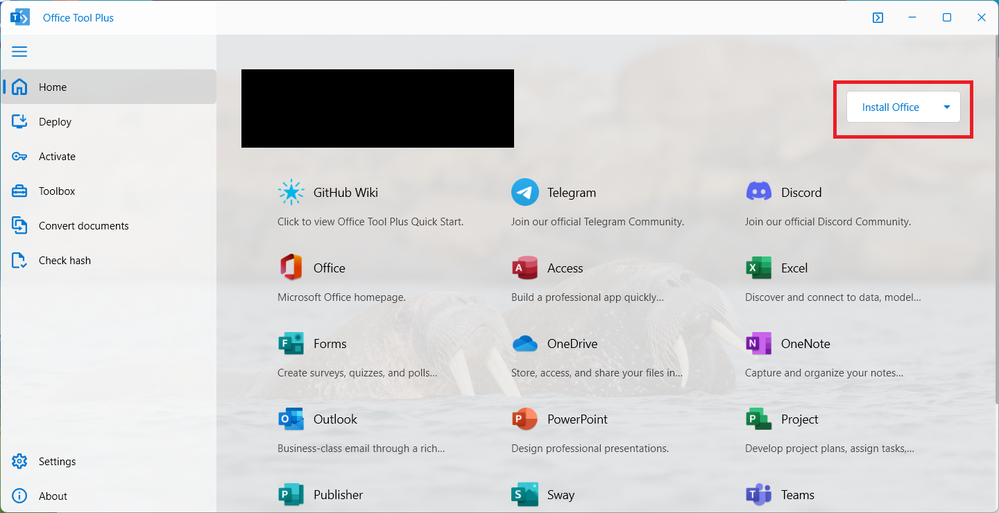This screenshot has height=513, width=999.
Task: Click 'Capture and organize your notes...' text
Action: (824, 373)
